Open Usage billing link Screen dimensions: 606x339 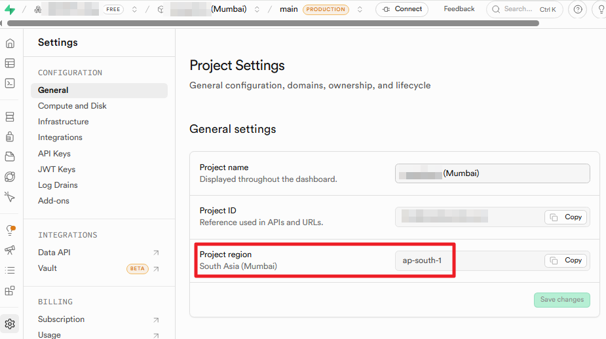click(x=49, y=335)
